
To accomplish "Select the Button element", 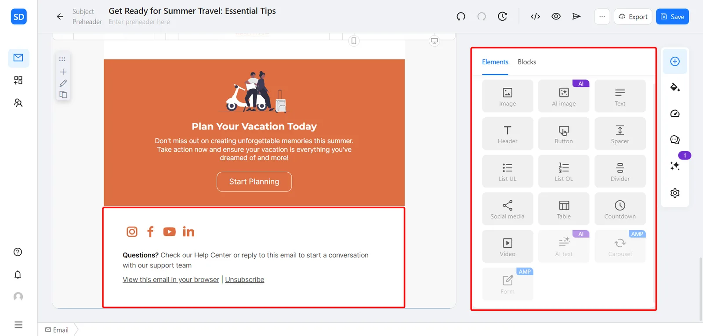I will point(564,134).
